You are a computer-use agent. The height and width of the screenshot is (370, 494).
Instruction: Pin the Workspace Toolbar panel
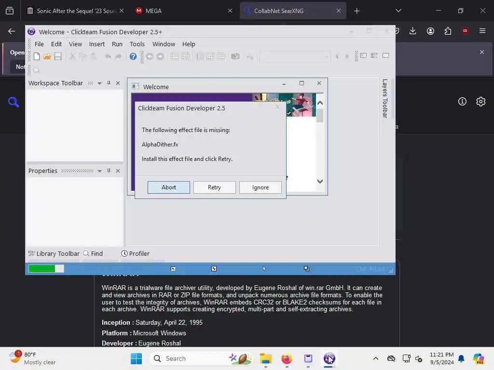pos(109,83)
